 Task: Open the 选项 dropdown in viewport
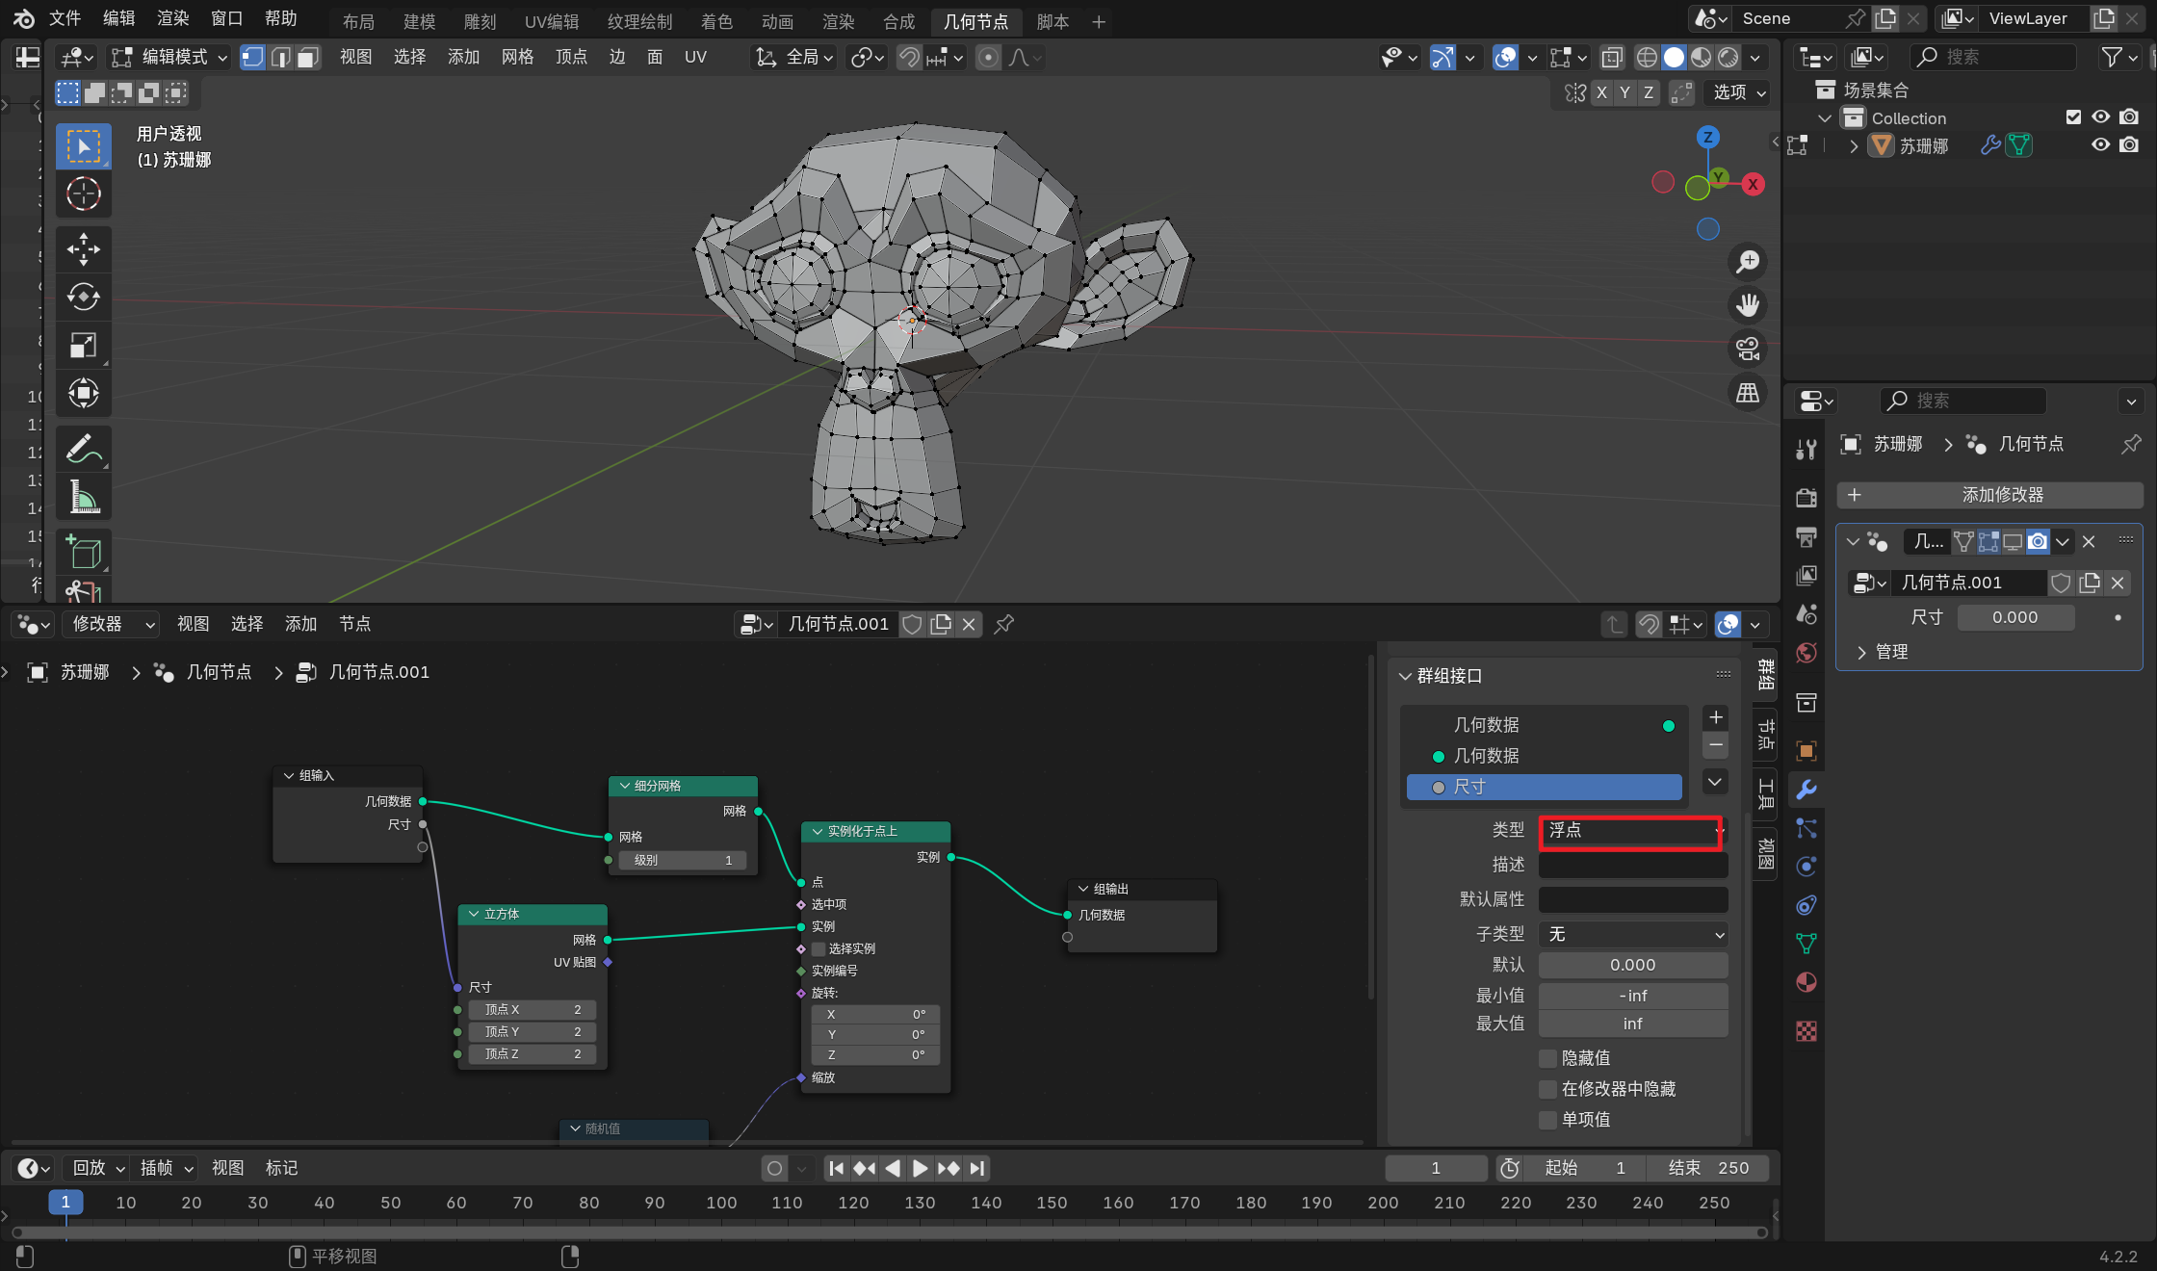click(x=1739, y=92)
